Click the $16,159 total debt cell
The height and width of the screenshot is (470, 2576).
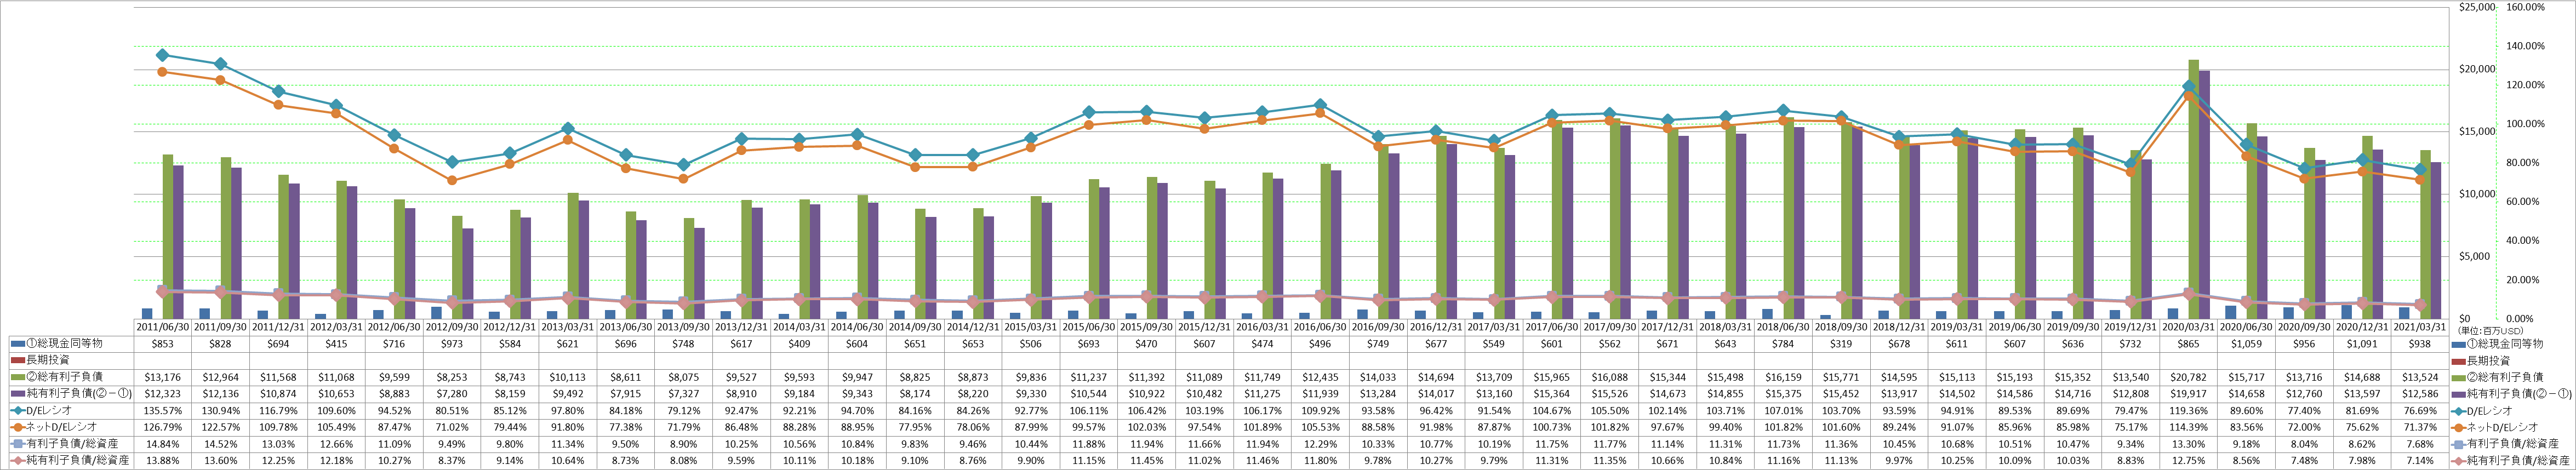click(1784, 377)
